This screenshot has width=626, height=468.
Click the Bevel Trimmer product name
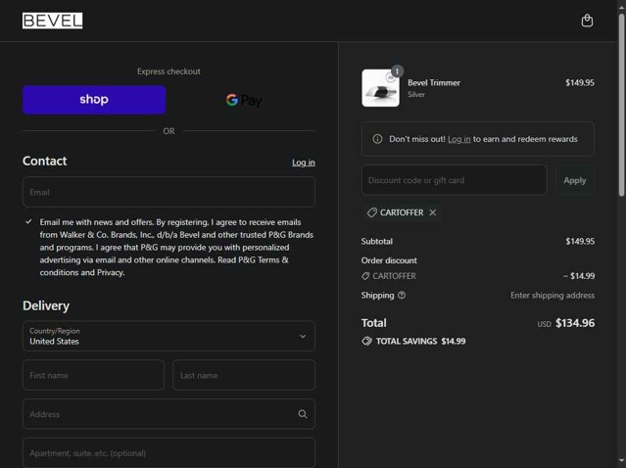pyautogui.click(x=434, y=83)
